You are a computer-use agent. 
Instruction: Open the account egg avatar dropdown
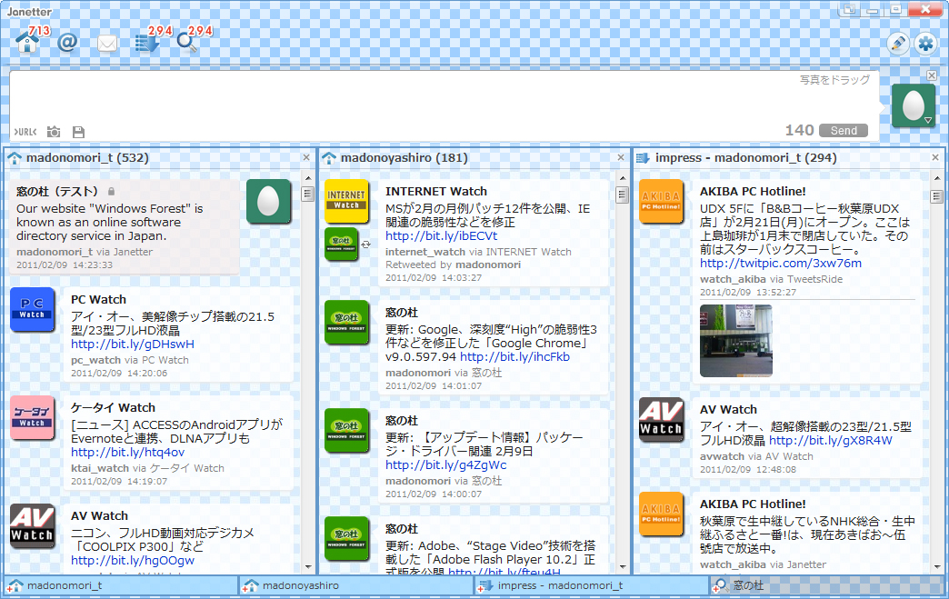coord(914,105)
